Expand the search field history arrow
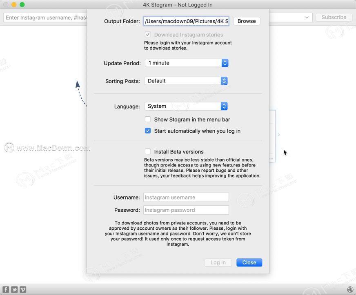This screenshot has height=295, width=356. click(307, 18)
